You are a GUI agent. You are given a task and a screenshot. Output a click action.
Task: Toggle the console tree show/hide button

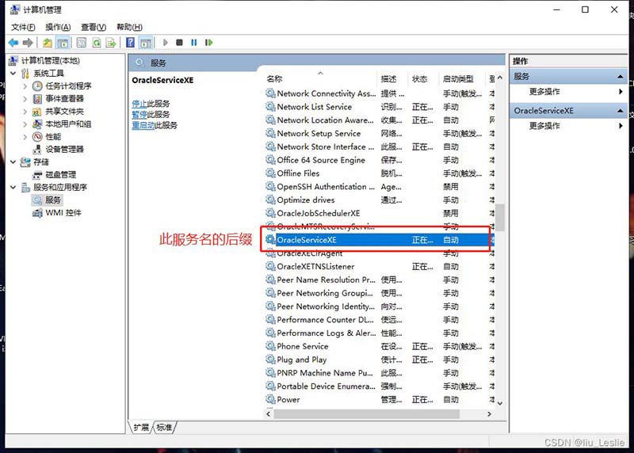click(x=63, y=43)
